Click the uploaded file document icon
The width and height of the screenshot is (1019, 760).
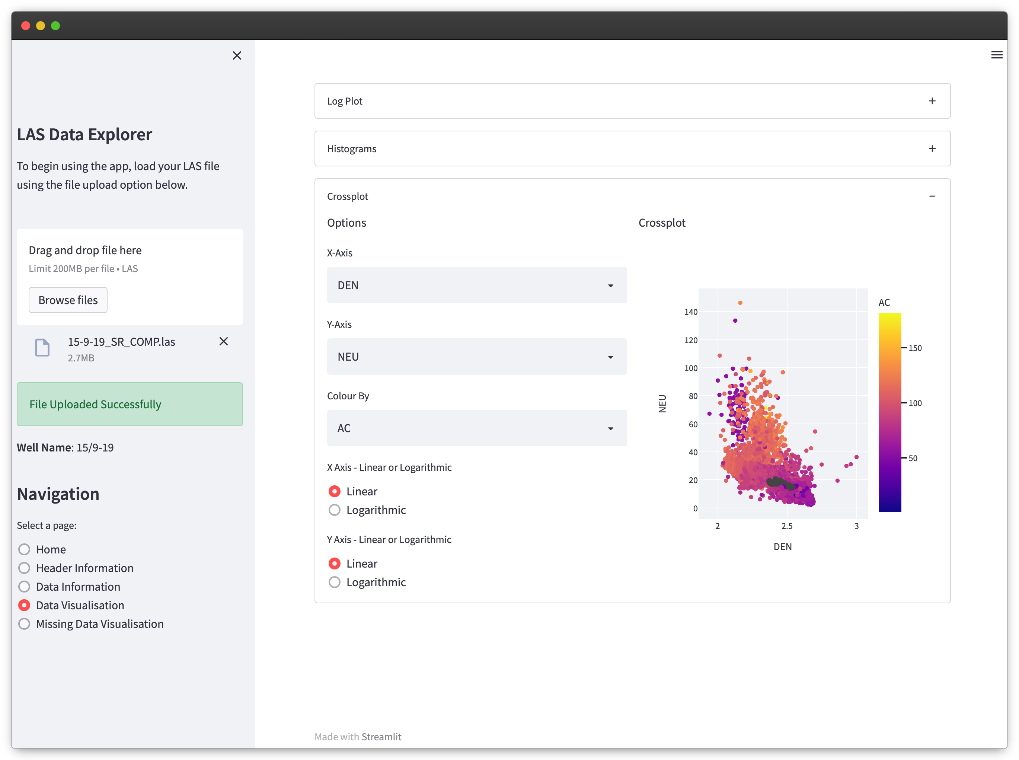point(42,347)
